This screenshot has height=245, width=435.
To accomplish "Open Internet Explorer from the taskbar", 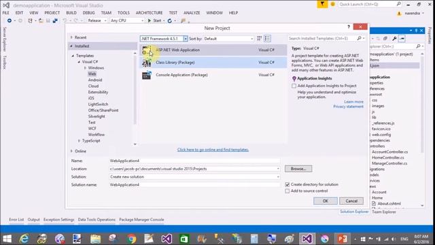I will 24,239.
